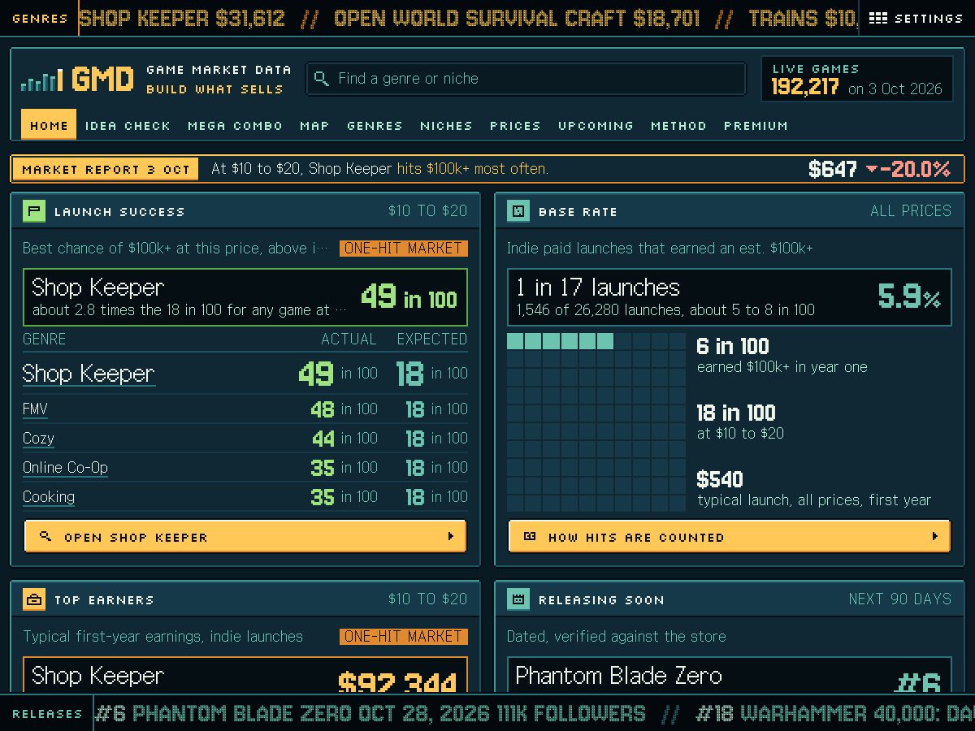Click Cozy's 44 in 100 actual value
The image size is (975, 731).
coord(344,439)
